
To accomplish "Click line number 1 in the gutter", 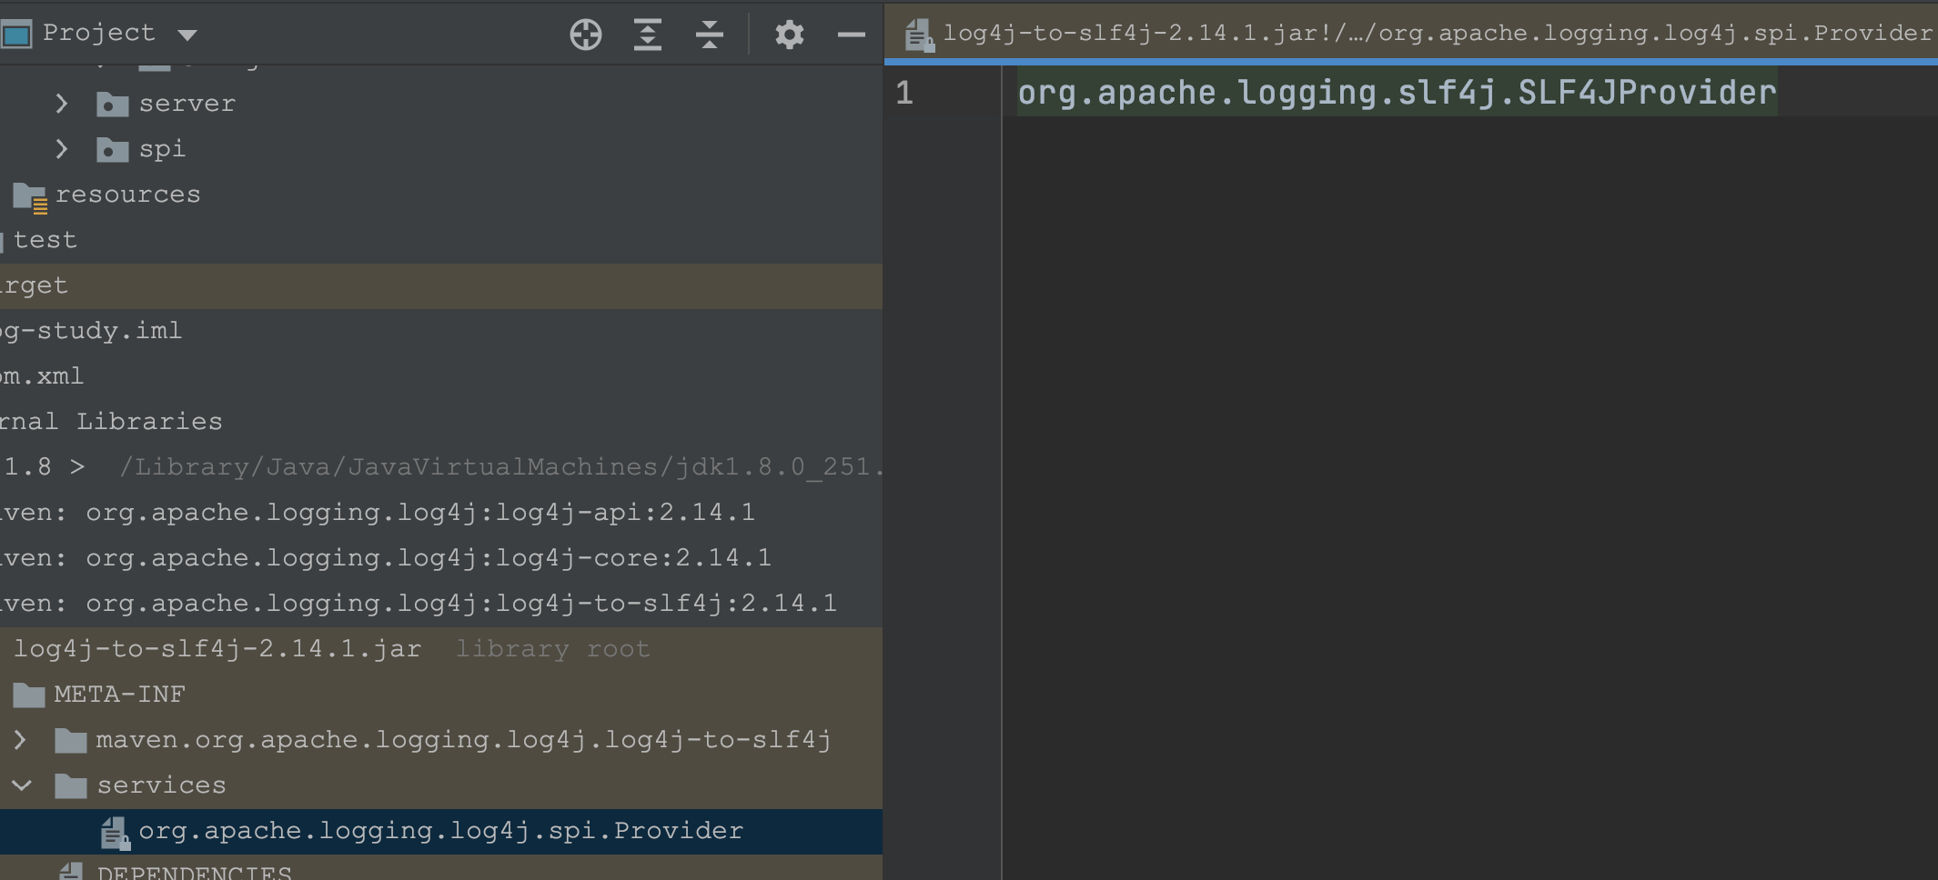I will pyautogui.click(x=904, y=93).
